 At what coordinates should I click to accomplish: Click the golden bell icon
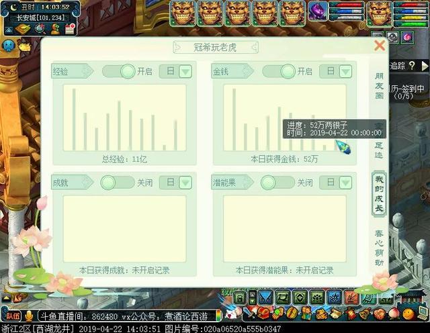[x=364, y=313]
